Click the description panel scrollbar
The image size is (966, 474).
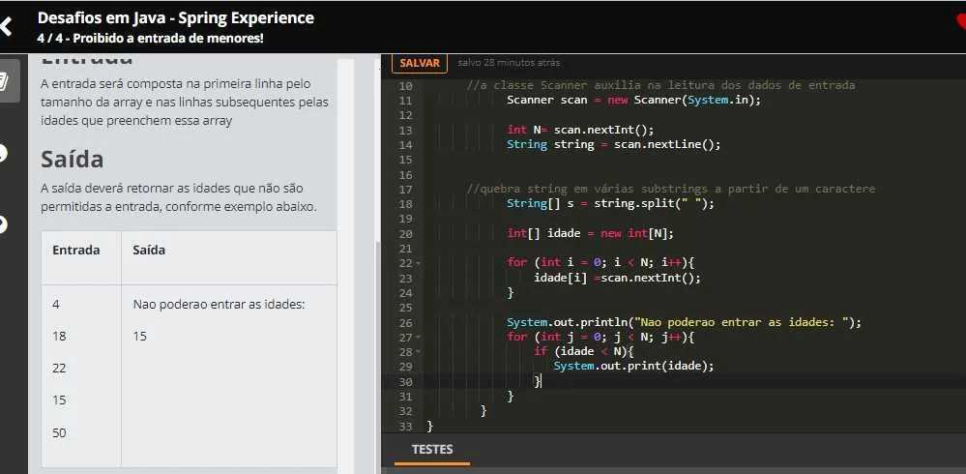point(378,358)
